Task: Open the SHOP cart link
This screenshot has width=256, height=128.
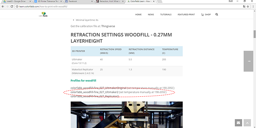Action: point(206,15)
